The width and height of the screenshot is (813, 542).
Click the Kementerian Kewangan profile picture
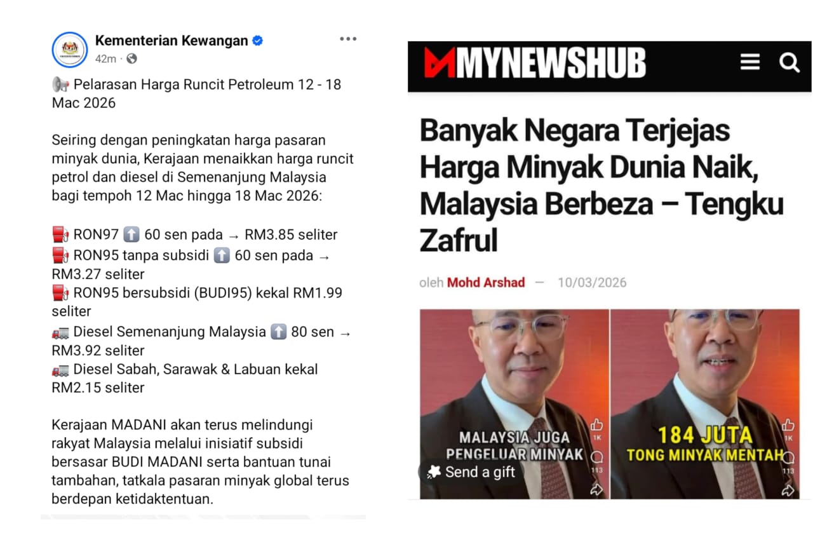70,49
